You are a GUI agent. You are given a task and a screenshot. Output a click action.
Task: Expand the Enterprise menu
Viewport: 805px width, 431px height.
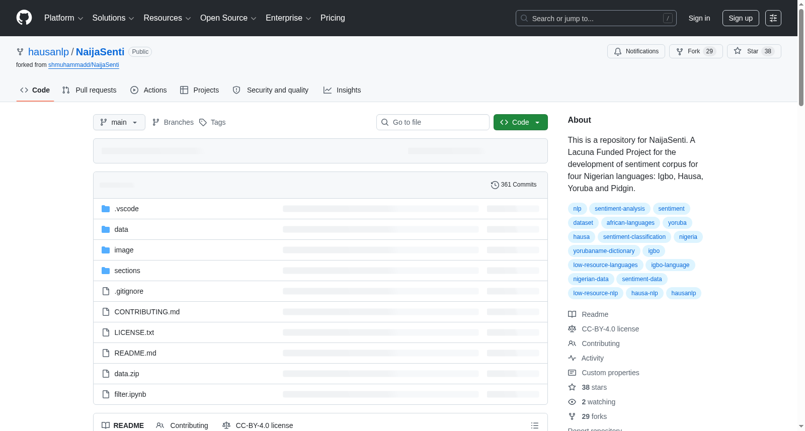click(x=288, y=18)
